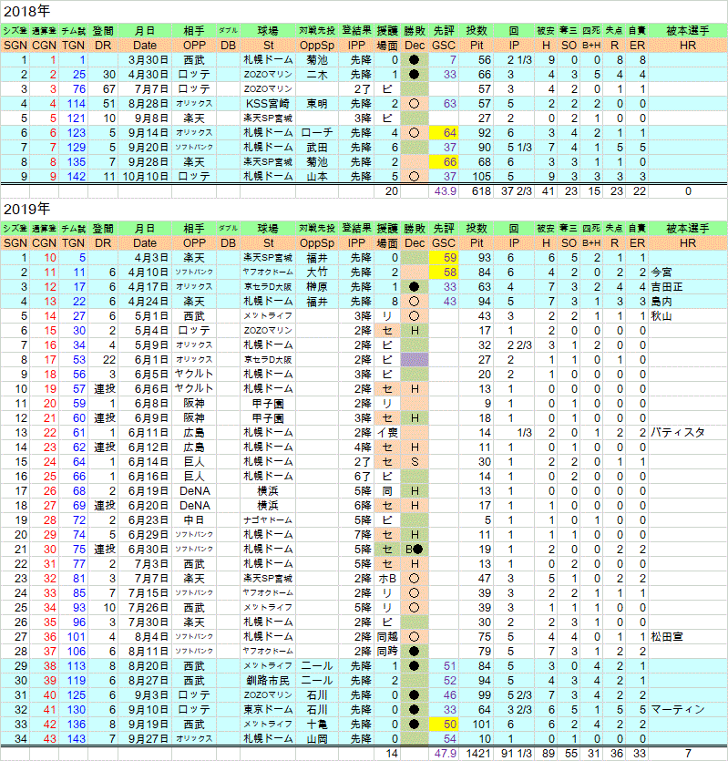Select the 同越 situation cell

click(387, 636)
